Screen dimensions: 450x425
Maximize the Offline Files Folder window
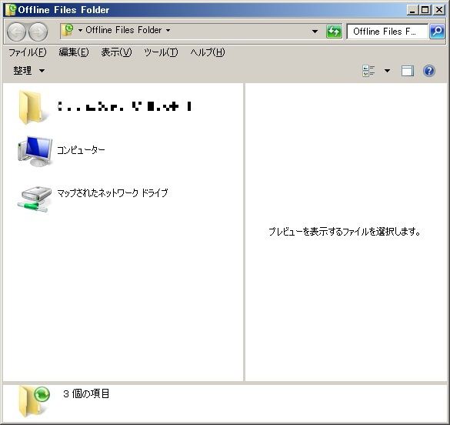425,10
